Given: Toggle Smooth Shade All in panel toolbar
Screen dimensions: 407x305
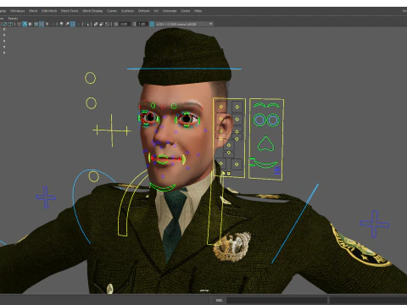Looking at the screenshot, I should coord(25,24).
